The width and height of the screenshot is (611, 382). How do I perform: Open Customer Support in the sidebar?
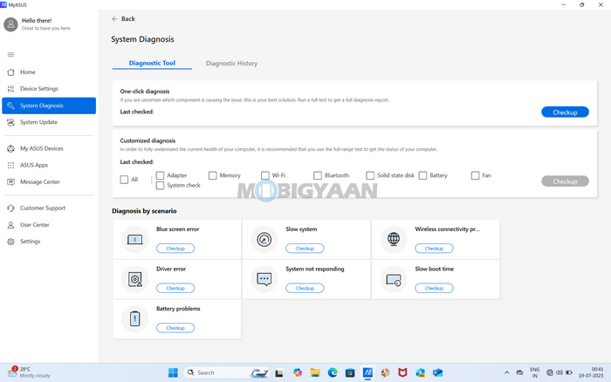(x=49, y=208)
